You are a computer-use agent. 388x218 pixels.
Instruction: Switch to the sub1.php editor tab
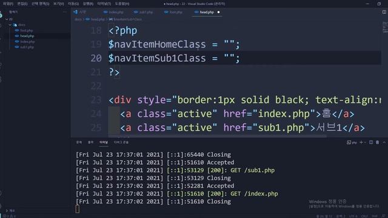(x=146, y=12)
